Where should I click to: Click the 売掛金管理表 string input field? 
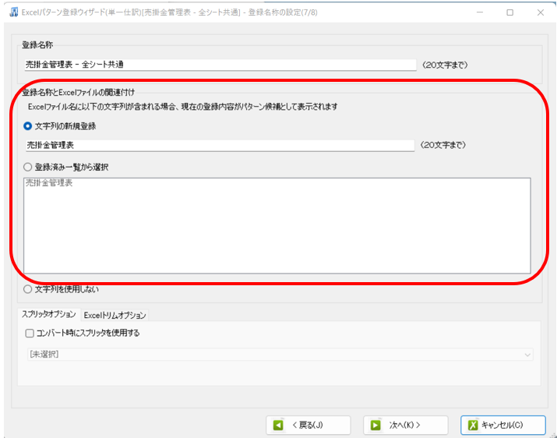(220, 145)
